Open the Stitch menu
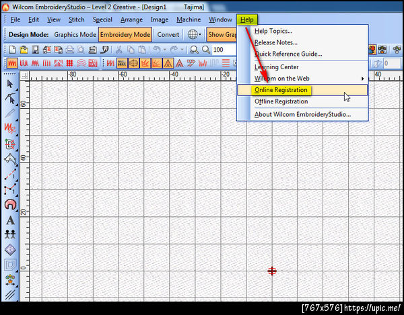Screen dimensions: 404x315 pyautogui.click(x=76, y=19)
